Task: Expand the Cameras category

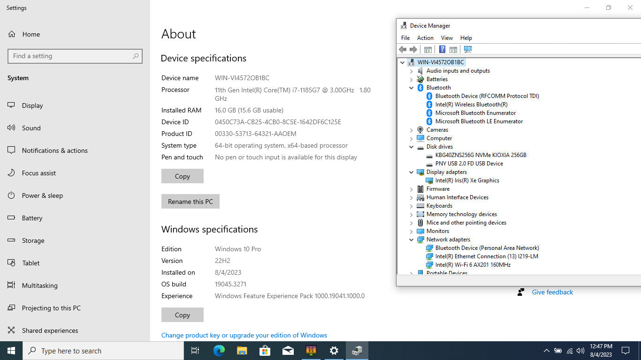Action: tap(412, 130)
